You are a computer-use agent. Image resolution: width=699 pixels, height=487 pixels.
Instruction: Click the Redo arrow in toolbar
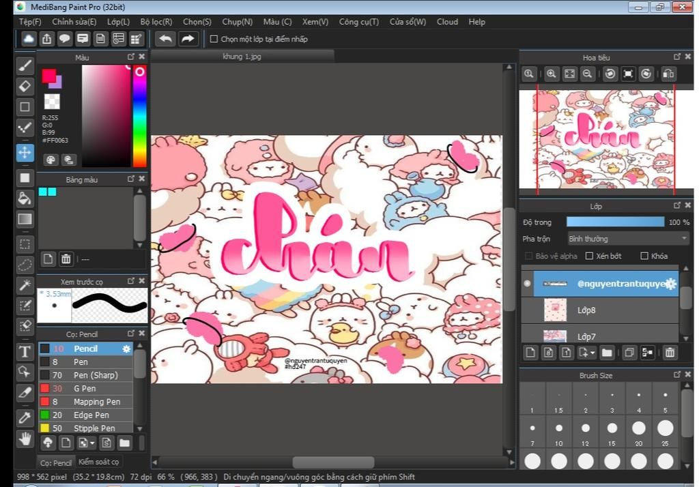[188, 39]
